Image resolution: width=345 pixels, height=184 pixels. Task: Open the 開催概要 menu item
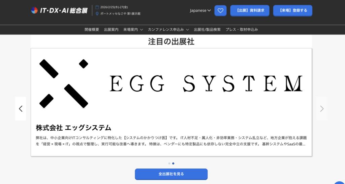[92, 30]
